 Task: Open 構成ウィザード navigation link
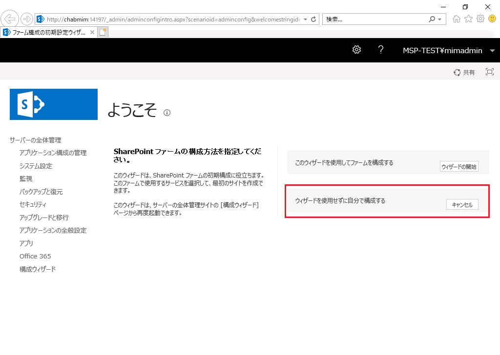tap(38, 269)
